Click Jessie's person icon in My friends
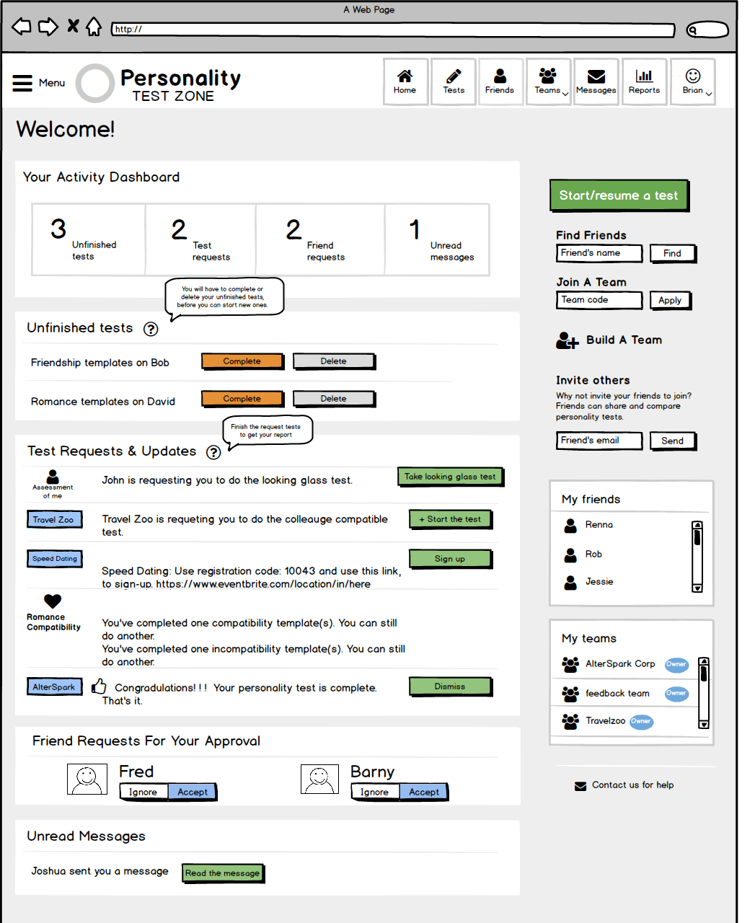The image size is (755, 923). pos(570,583)
